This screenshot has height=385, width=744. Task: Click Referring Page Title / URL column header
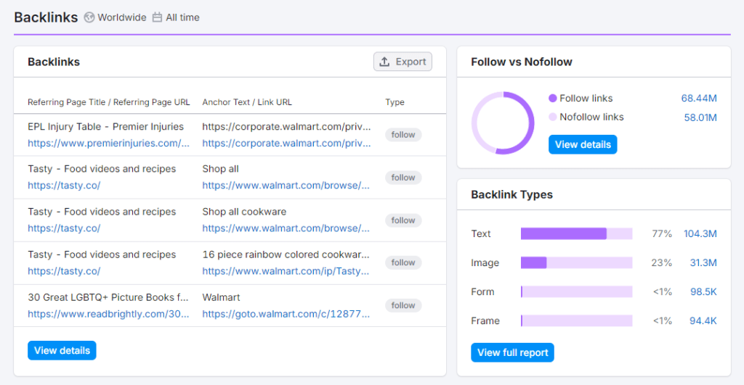(x=109, y=102)
